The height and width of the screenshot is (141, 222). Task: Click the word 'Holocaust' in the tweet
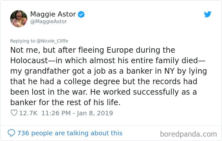29,61
